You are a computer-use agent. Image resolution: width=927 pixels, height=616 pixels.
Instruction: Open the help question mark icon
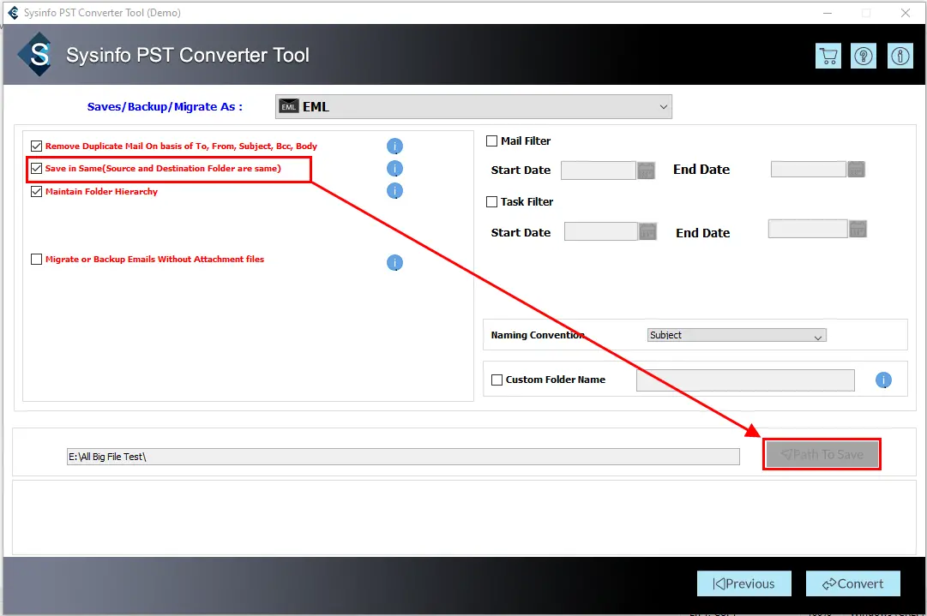864,56
